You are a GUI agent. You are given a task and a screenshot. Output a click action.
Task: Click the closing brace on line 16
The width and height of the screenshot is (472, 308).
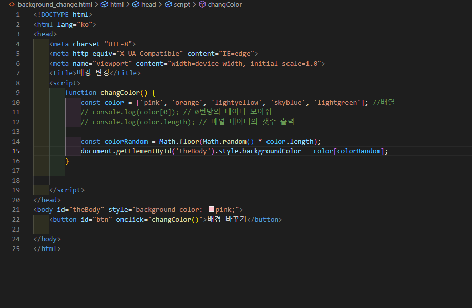67,161
